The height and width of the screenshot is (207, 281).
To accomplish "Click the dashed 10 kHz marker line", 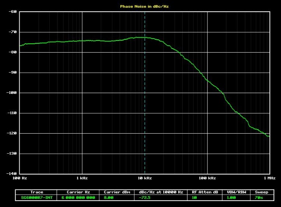I will tap(145, 104).
